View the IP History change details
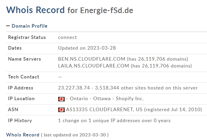 point(114,120)
